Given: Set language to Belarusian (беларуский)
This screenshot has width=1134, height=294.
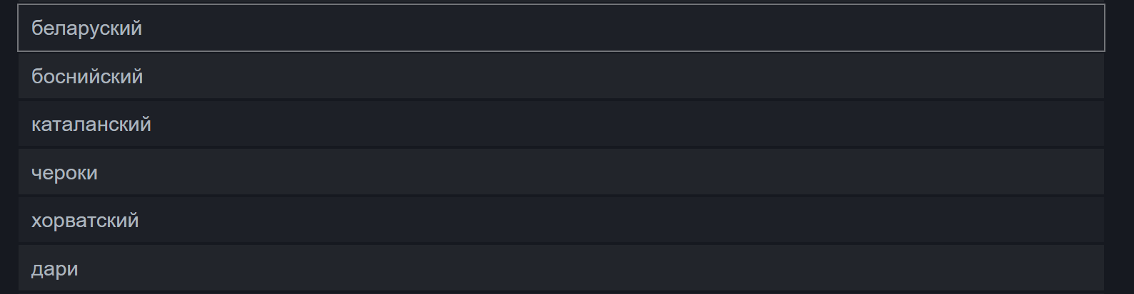Looking at the screenshot, I should point(86,28).
